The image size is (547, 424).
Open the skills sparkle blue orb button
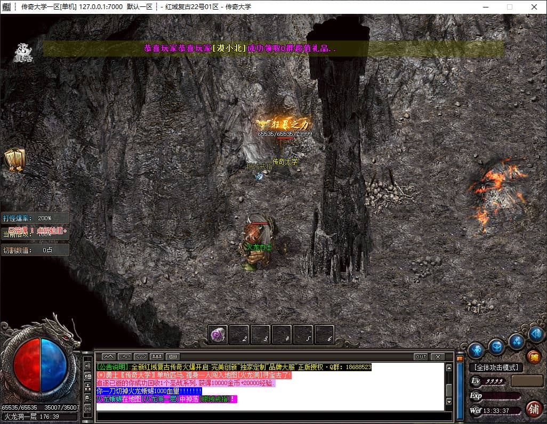click(x=517, y=341)
